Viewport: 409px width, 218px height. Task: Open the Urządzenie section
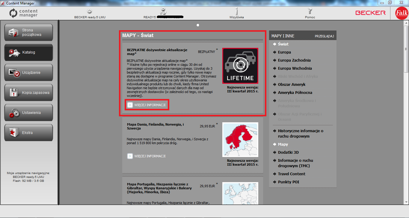click(28, 72)
